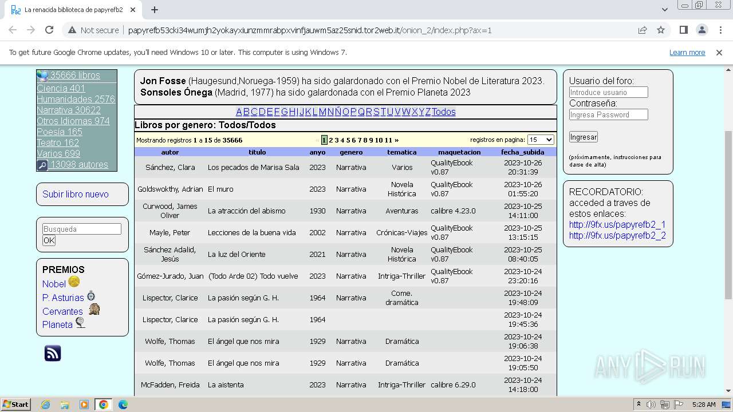733x412 pixels.
Task: Click the title Los pecados de Marisa Sala
Action: coord(254,168)
